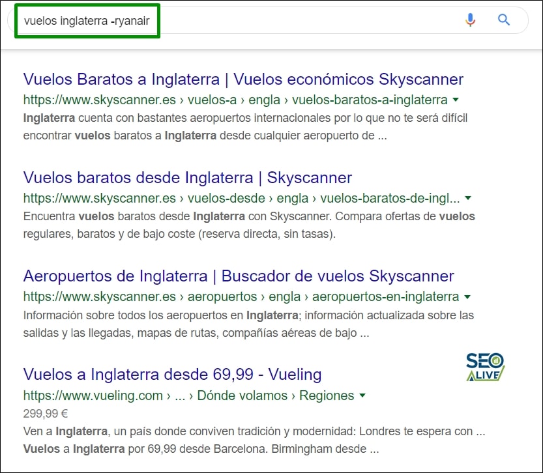Open the 'Vuelos Baratos a Inglaterra' Skyscanner link
This screenshot has width=543, height=473.
click(241, 79)
